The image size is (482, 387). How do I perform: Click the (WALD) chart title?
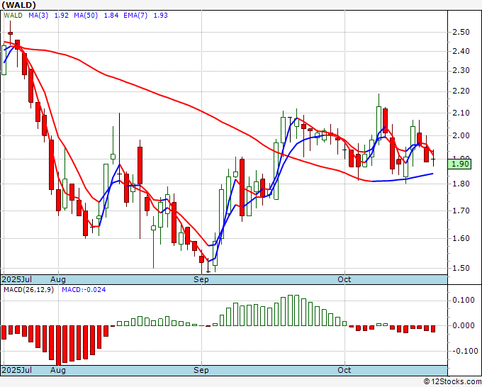tap(19, 5)
